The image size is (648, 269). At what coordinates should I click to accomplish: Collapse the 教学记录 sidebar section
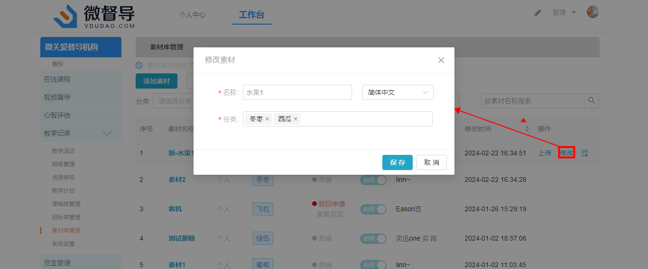(x=107, y=133)
